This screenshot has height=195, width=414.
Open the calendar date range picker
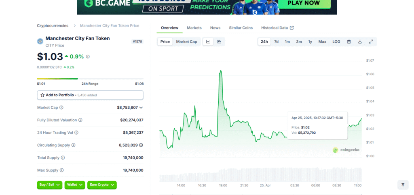click(x=349, y=41)
